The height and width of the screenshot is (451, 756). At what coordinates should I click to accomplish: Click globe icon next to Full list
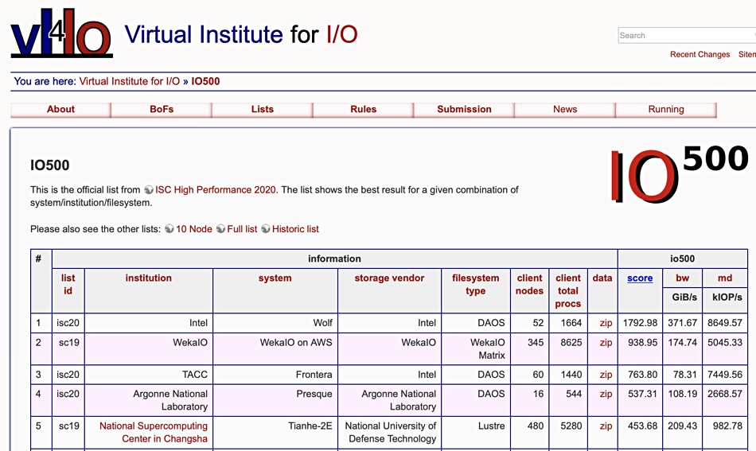click(x=220, y=229)
